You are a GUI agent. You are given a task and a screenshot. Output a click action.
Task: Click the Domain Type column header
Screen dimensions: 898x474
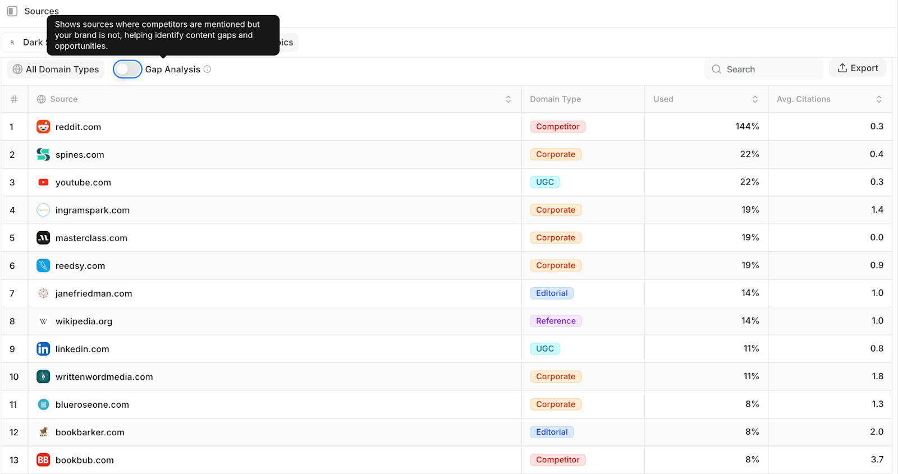pyautogui.click(x=555, y=99)
